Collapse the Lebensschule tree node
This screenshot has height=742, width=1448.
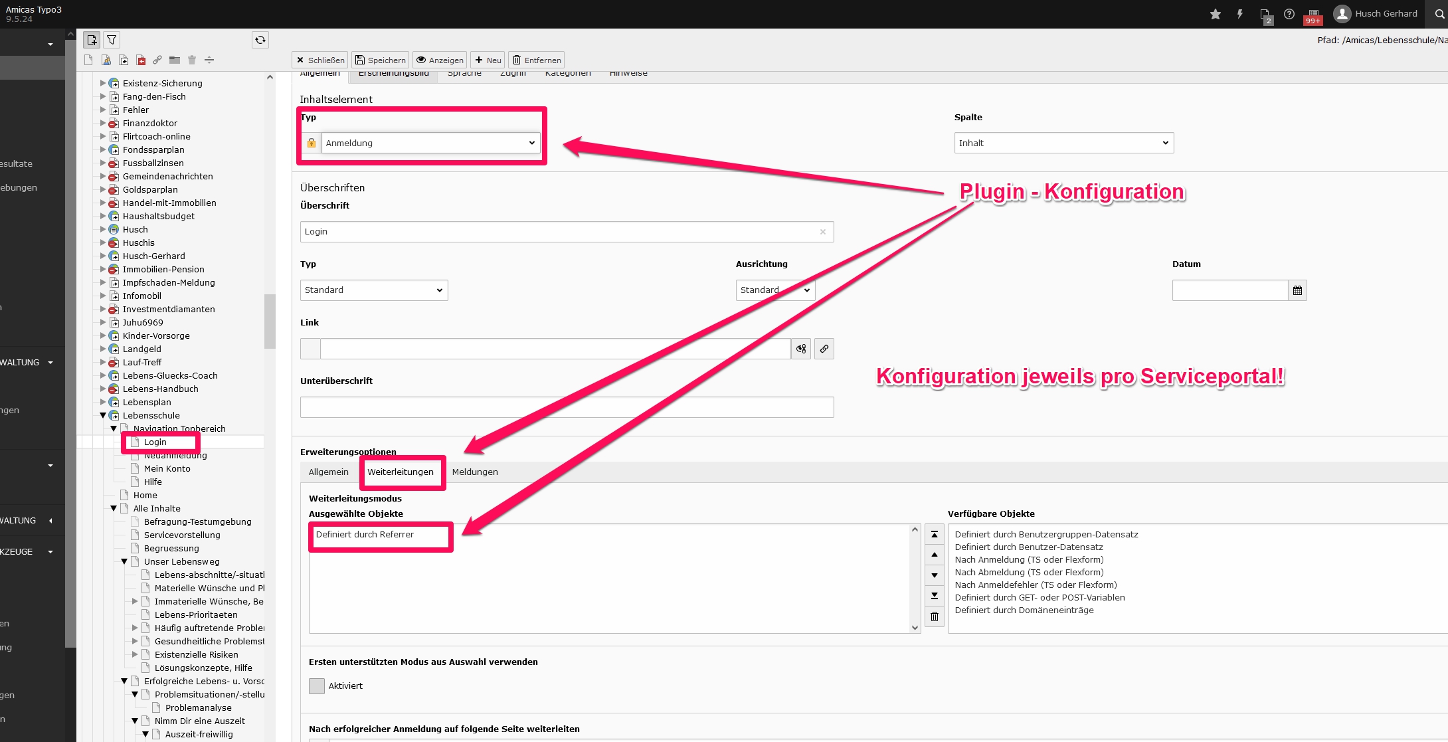tap(103, 415)
